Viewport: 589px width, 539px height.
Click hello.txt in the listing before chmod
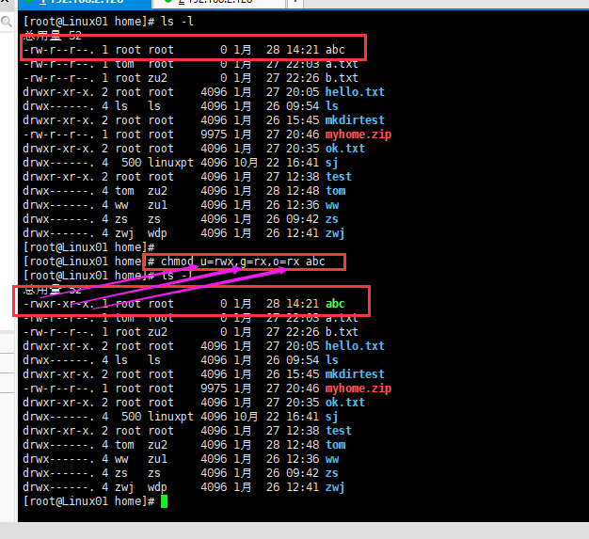coord(355,92)
